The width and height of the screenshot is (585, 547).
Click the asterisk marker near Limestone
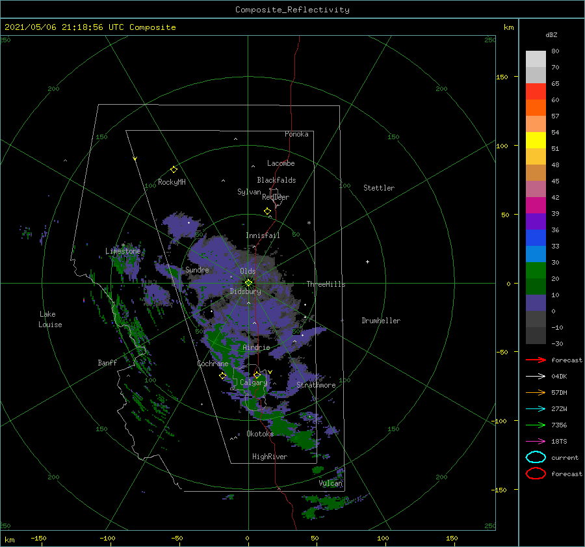(123, 245)
